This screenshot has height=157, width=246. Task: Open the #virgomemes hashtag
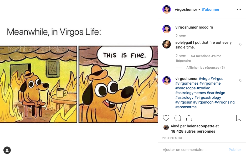click(x=187, y=83)
